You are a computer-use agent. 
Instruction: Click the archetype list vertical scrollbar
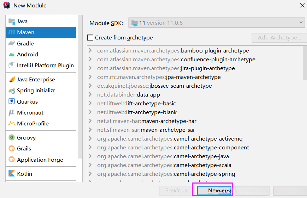pos(305,63)
